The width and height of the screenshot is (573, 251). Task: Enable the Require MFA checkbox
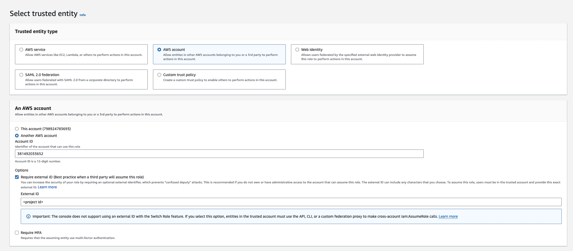(x=17, y=233)
